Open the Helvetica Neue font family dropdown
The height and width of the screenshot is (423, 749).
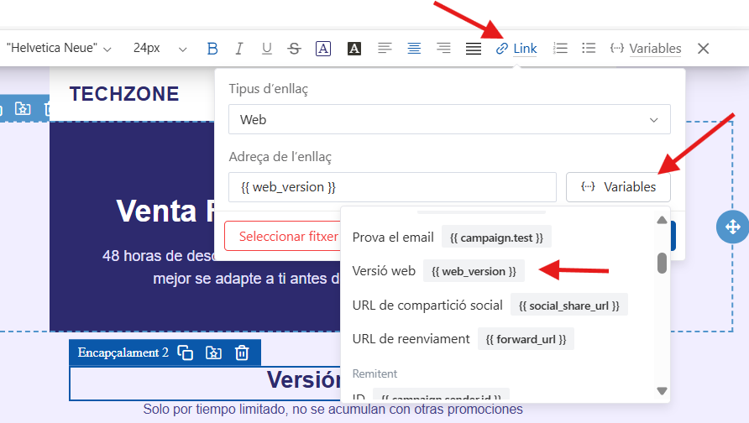(59, 48)
